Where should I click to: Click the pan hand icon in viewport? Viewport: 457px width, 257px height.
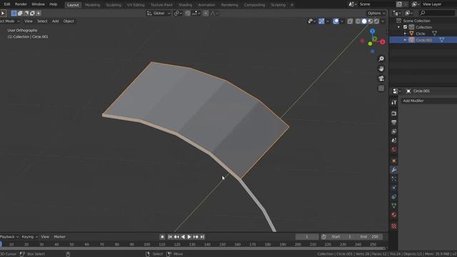point(381,69)
